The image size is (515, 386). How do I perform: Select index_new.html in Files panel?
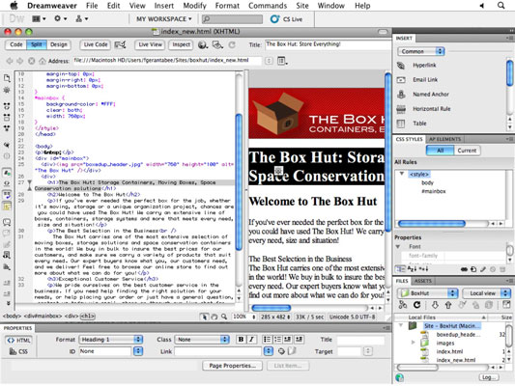coord(455,360)
